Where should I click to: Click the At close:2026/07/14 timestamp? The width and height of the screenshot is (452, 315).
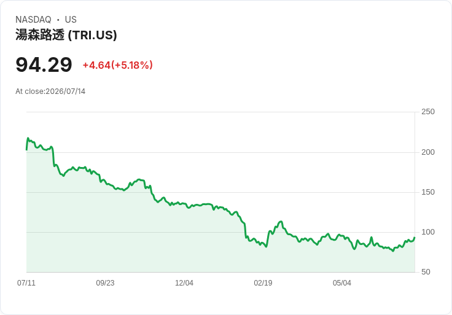[50, 91]
